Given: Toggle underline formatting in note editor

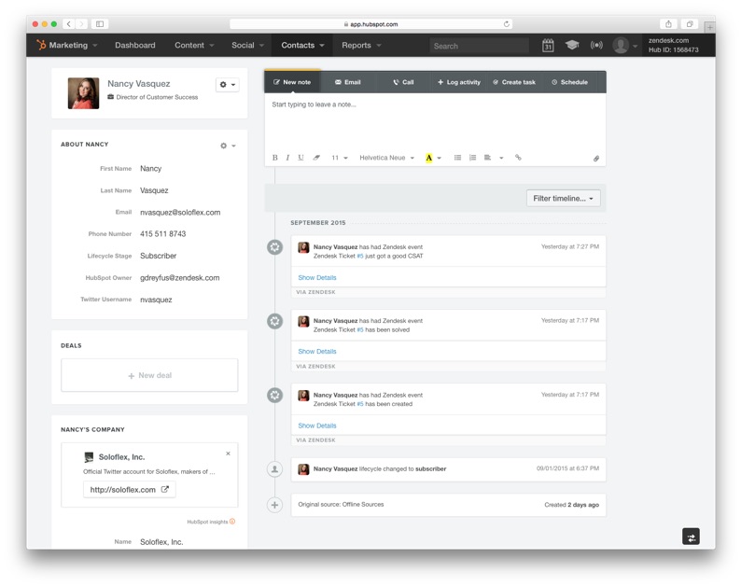Looking at the screenshot, I should (x=301, y=158).
